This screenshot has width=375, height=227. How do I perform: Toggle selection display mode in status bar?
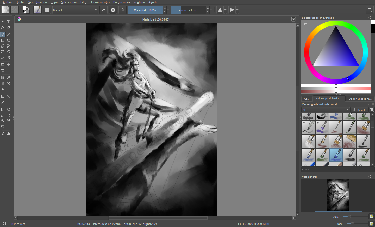click(x=4, y=224)
